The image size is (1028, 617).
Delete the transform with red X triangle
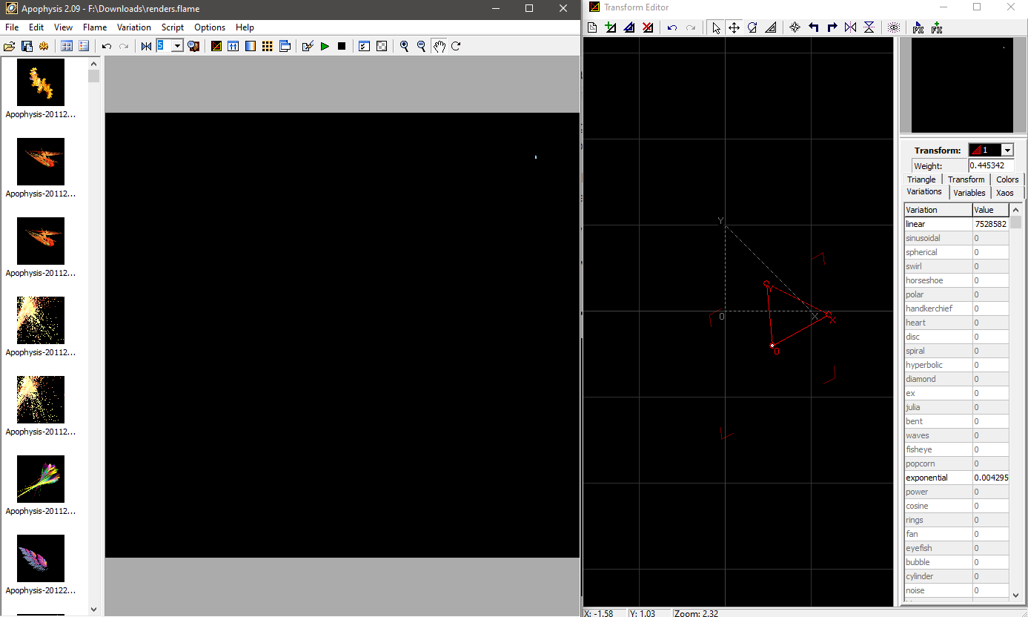point(648,27)
